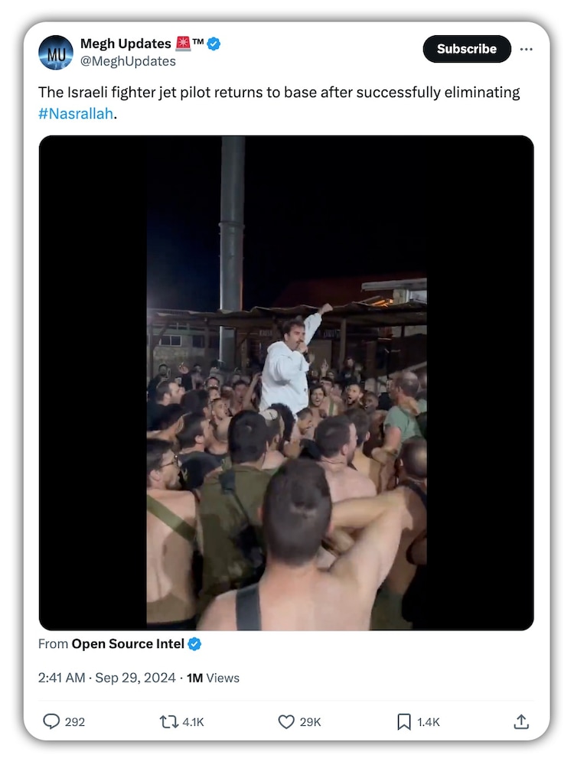Repost this tweet using the retweet icon
The width and height of the screenshot is (574, 765).
(168, 721)
